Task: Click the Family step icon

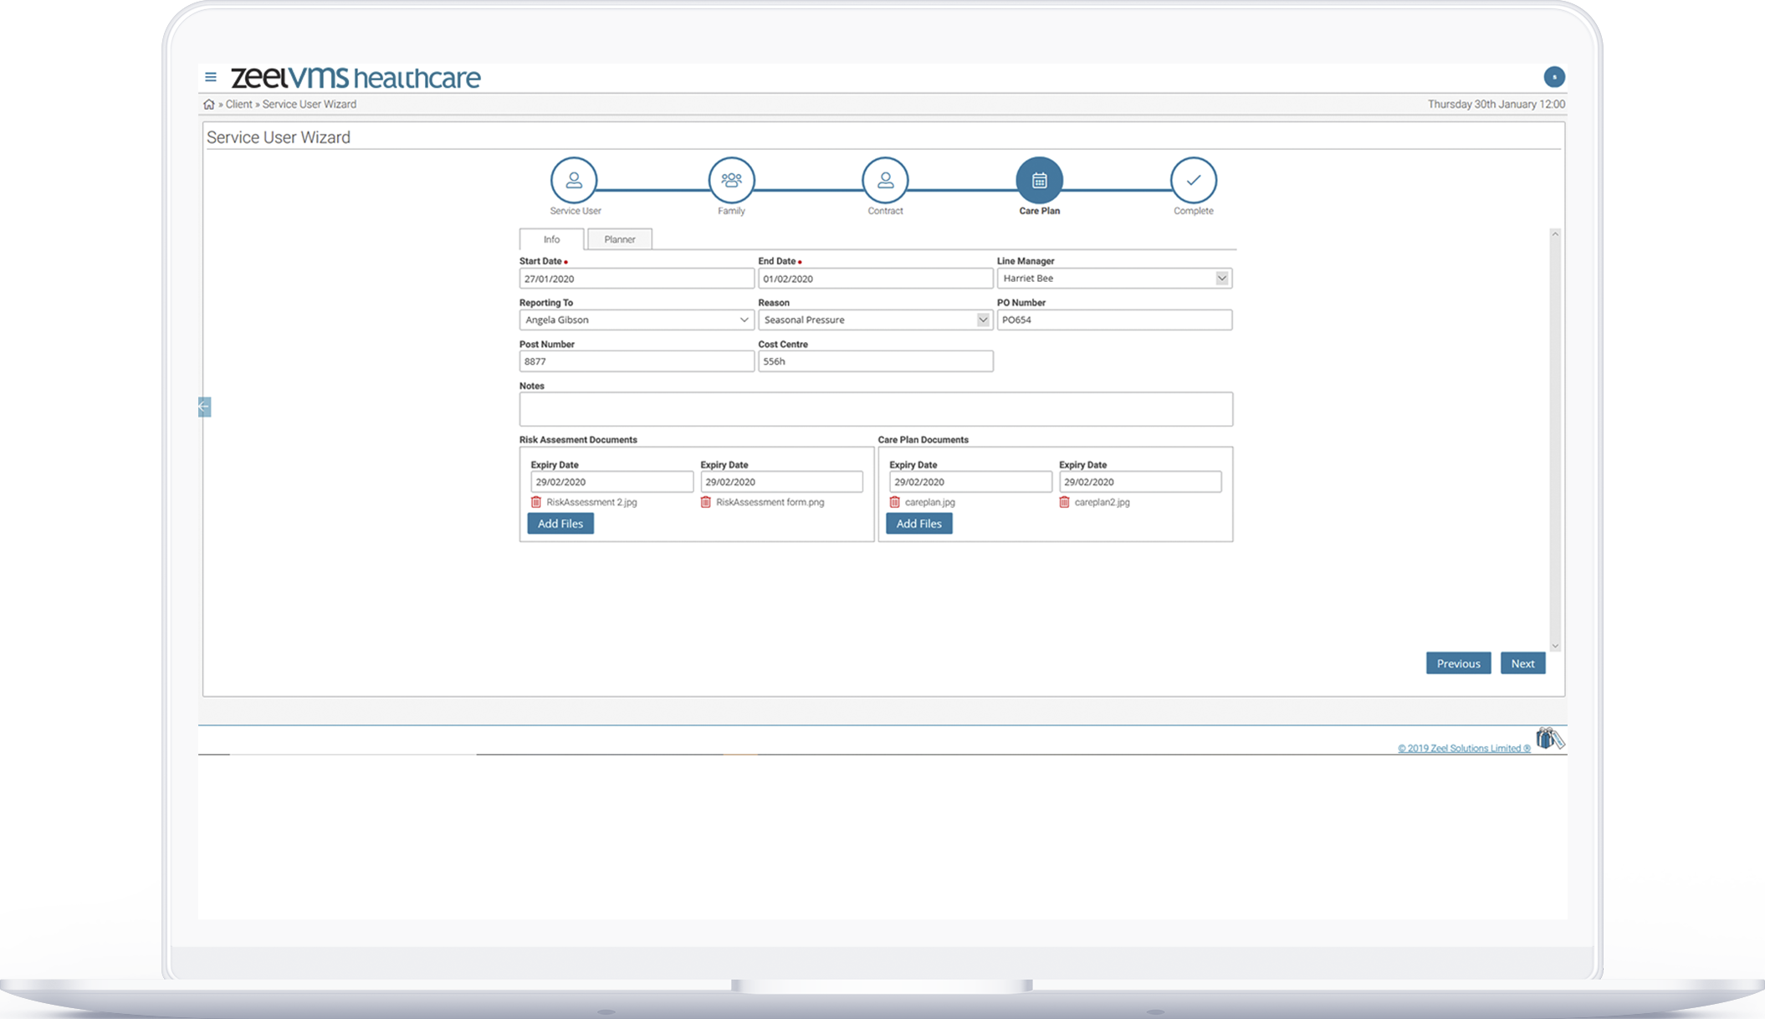Action: [731, 179]
